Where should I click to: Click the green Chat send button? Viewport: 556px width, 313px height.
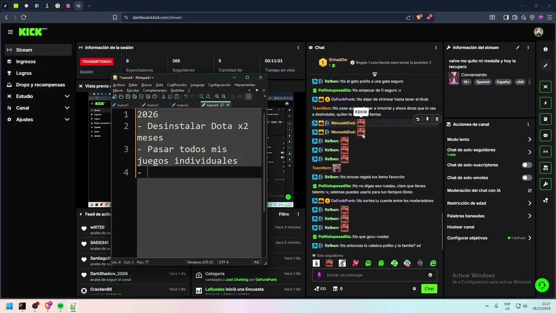point(429,289)
